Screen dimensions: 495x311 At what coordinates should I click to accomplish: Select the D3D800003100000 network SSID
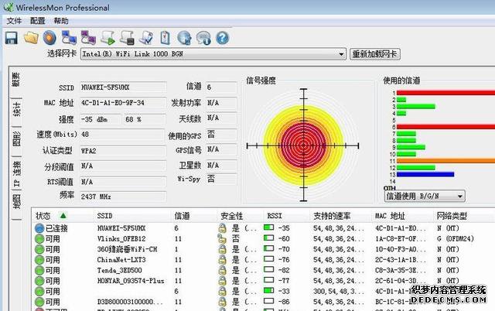130,302
